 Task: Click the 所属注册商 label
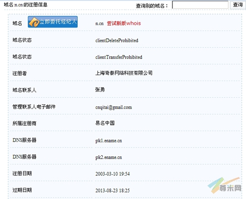[x=24, y=123]
